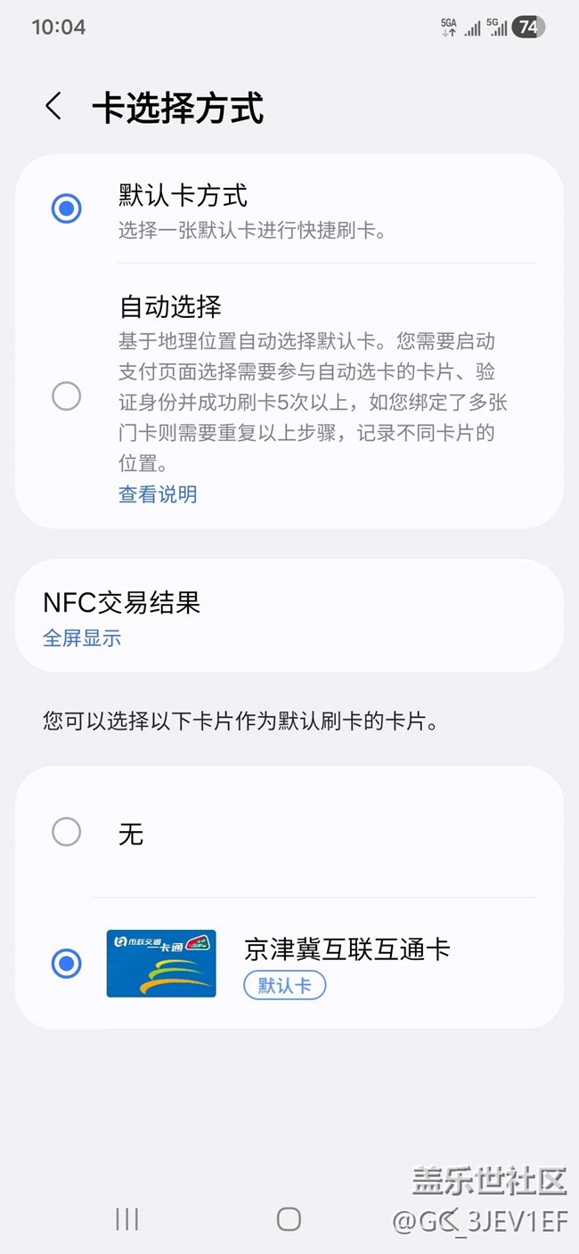Select the 京津冀互联互通卡 radio button
Image resolution: width=579 pixels, height=1254 pixels.
click(x=67, y=964)
